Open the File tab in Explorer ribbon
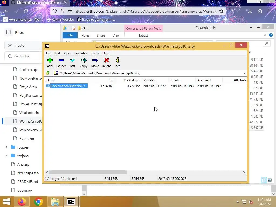 70,35
